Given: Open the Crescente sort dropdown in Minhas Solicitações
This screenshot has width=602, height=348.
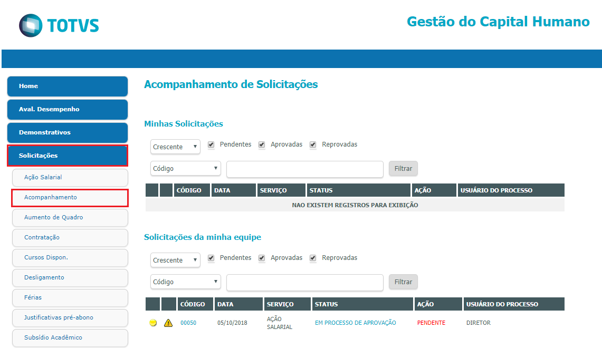Looking at the screenshot, I should [x=175, y=147].
